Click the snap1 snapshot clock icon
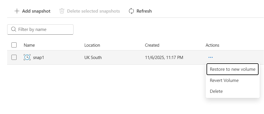Viewport: 264px width, 114px height. coord(27,58)
